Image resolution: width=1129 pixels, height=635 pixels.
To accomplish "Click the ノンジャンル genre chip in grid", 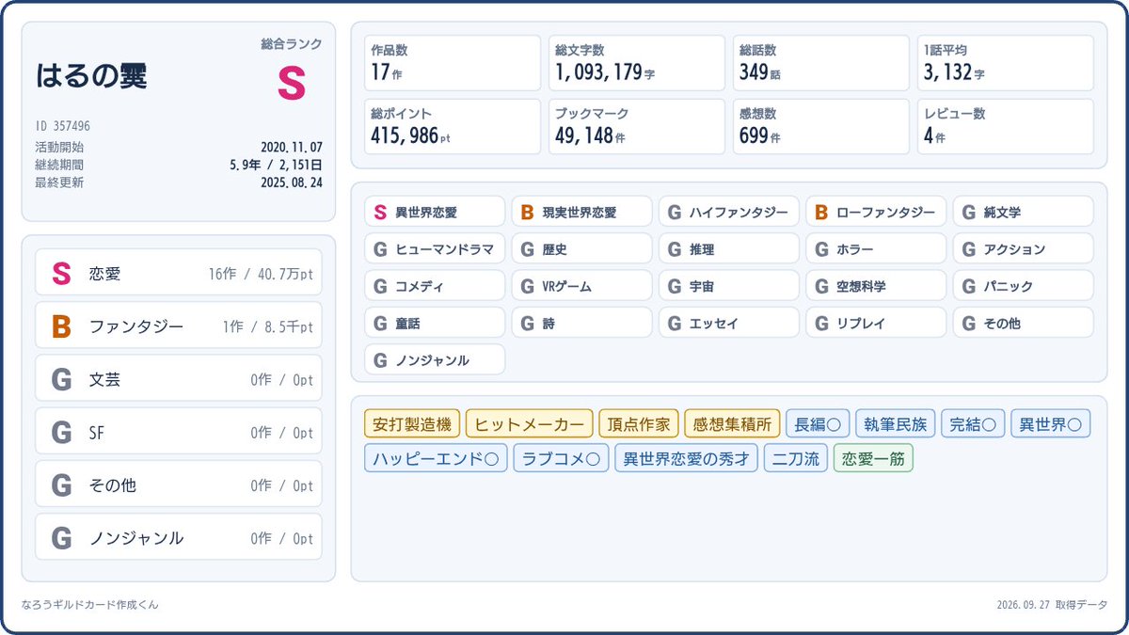I will (x=435, y=359).
